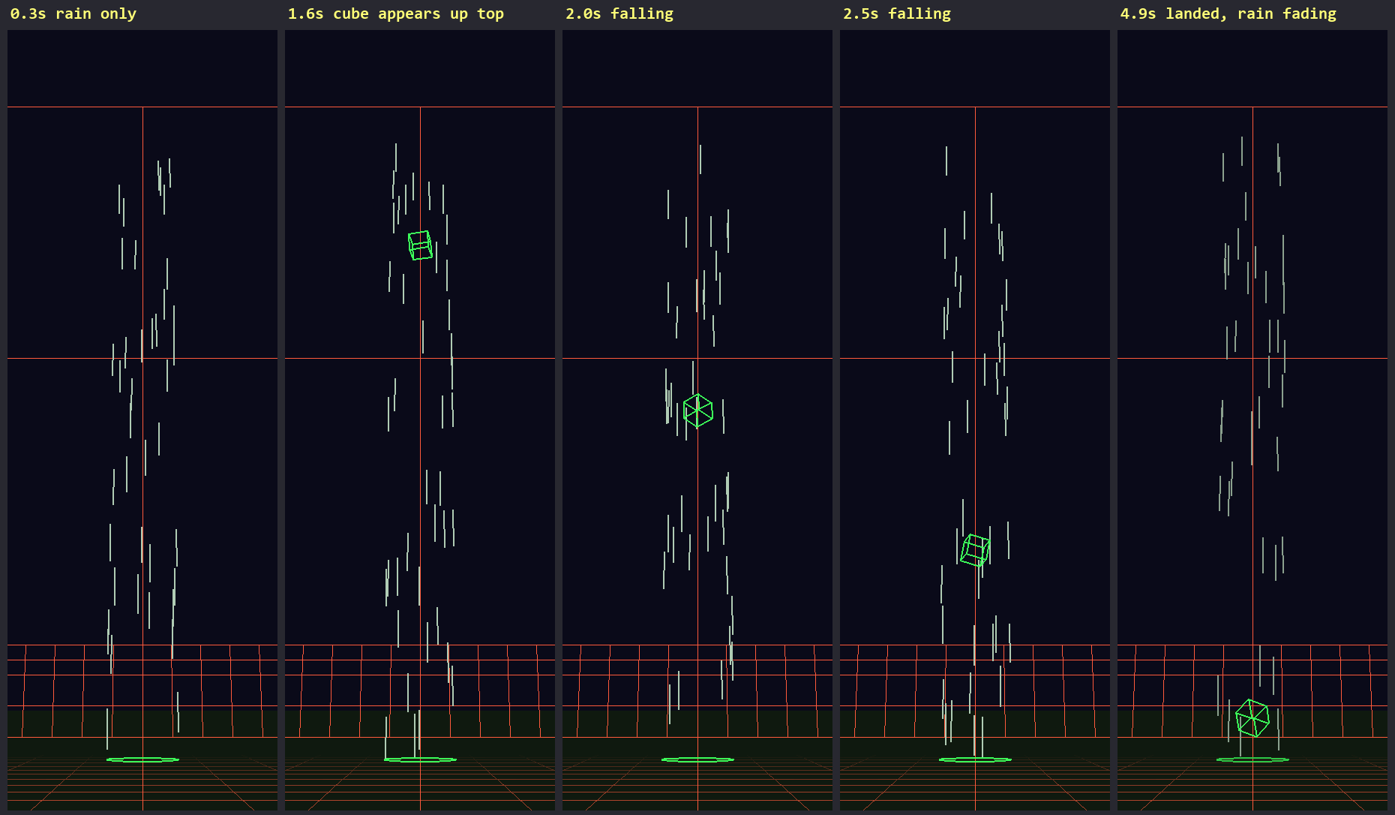Click the red fence band in the 2.0s panel
This screenshot has width=1395, height=815.
tap(697, 690)
